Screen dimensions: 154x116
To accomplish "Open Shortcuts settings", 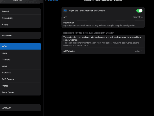I will (20, 73).
